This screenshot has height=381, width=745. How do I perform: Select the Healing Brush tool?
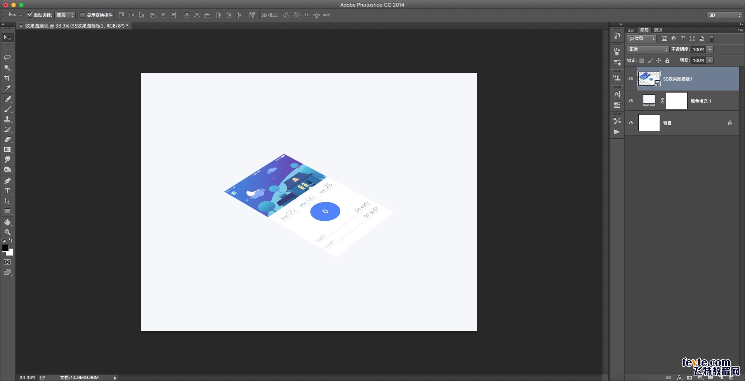[x=7, y=99]
